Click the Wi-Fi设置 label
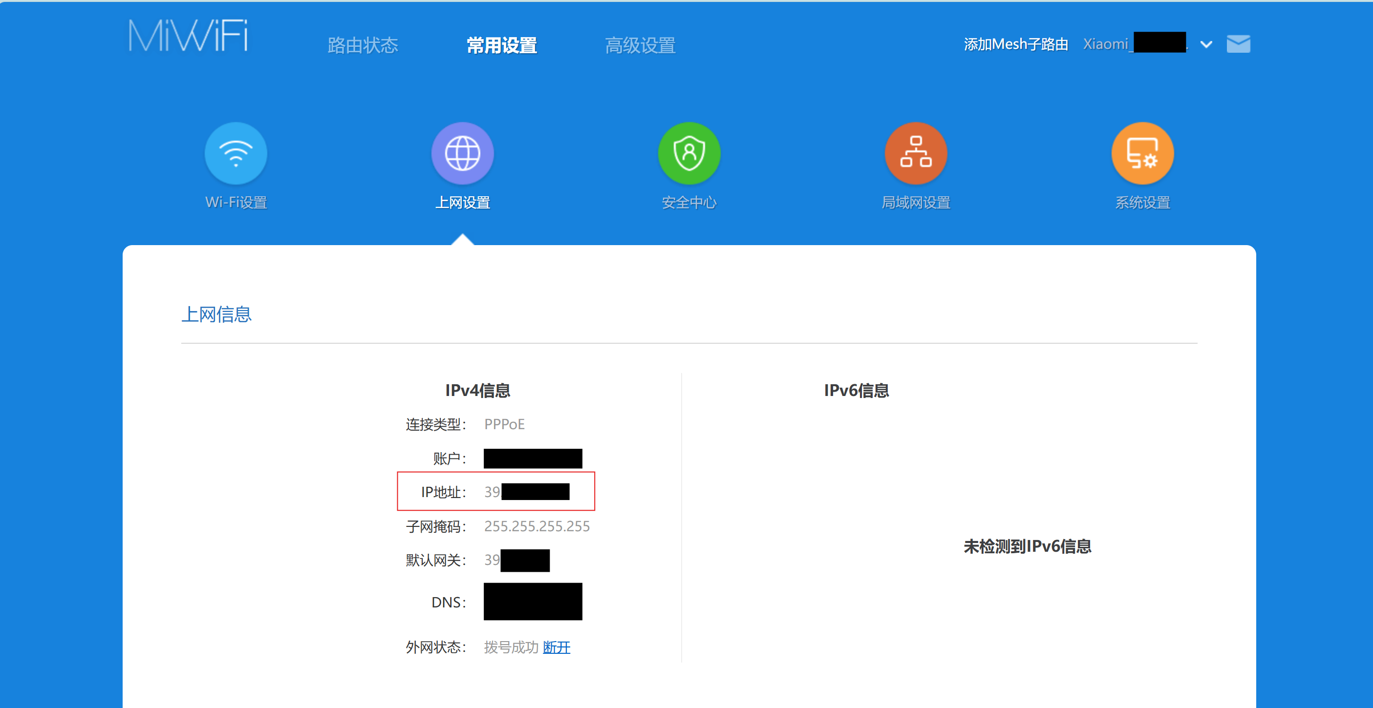The height and width of the screenshot is (708, 1373). pos(236,203)
